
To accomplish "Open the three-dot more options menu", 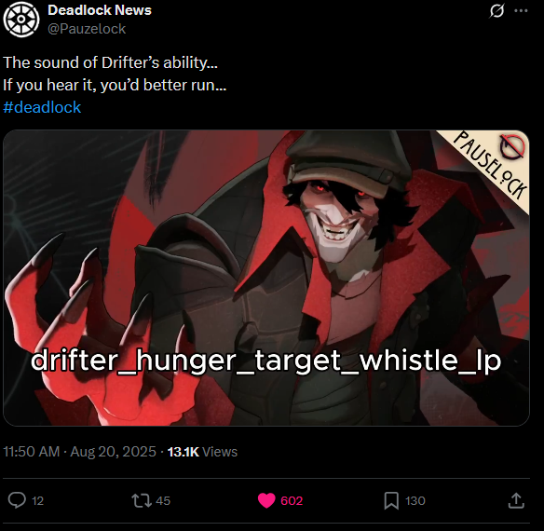I will tap(521, 11).
